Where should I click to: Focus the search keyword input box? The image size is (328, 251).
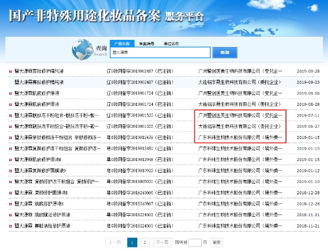click(x=160, y=52)
